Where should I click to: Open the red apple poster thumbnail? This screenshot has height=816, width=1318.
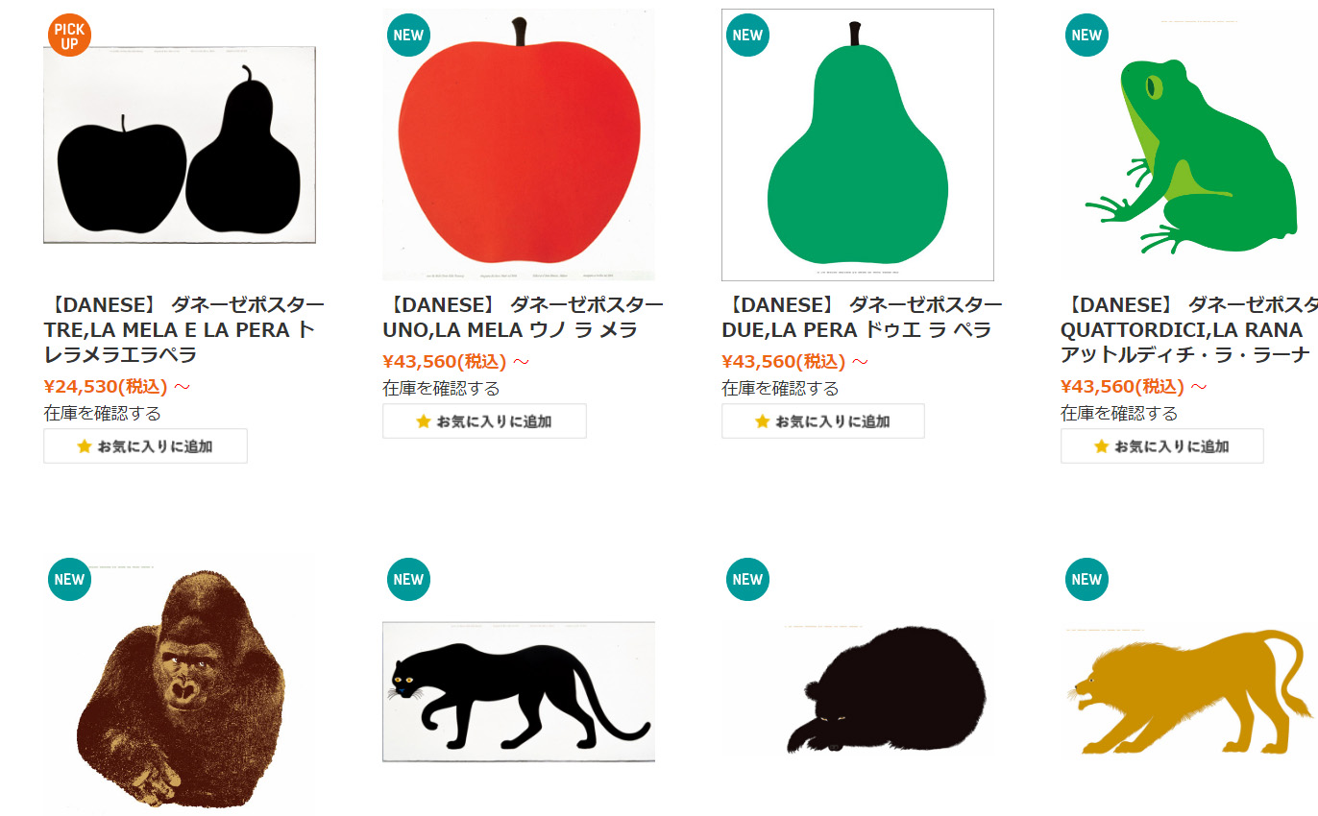click(519, 145)
